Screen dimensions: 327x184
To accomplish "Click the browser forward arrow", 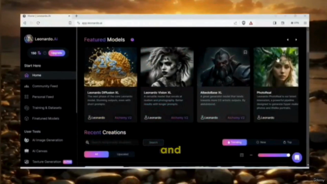I will (x=31, y=23).
